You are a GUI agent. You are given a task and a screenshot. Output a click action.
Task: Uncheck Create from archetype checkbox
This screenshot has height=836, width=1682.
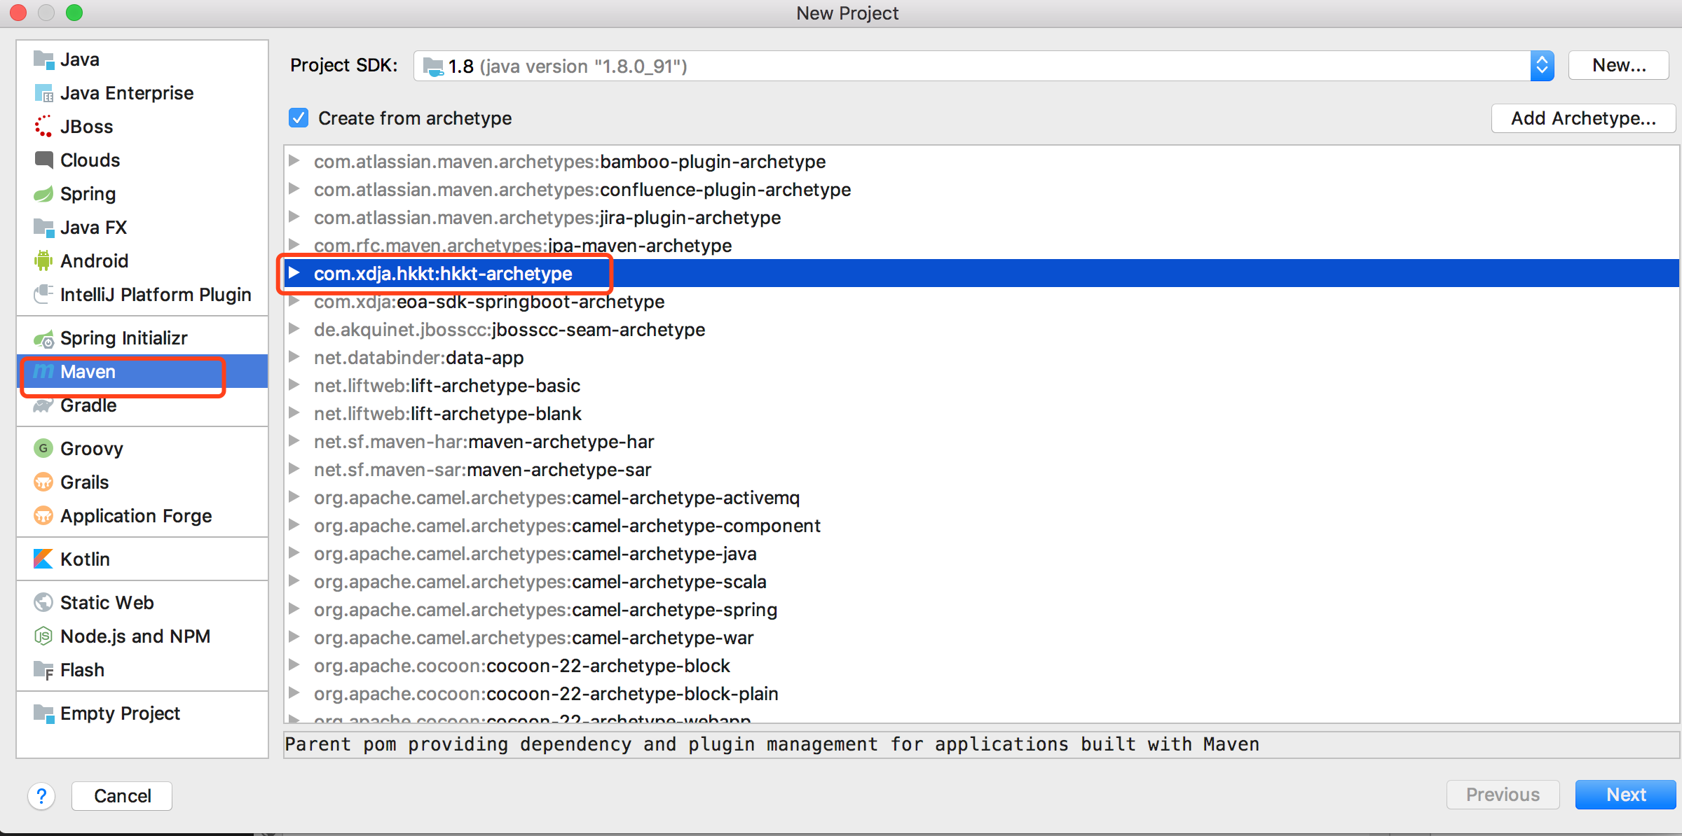(299, 118)
